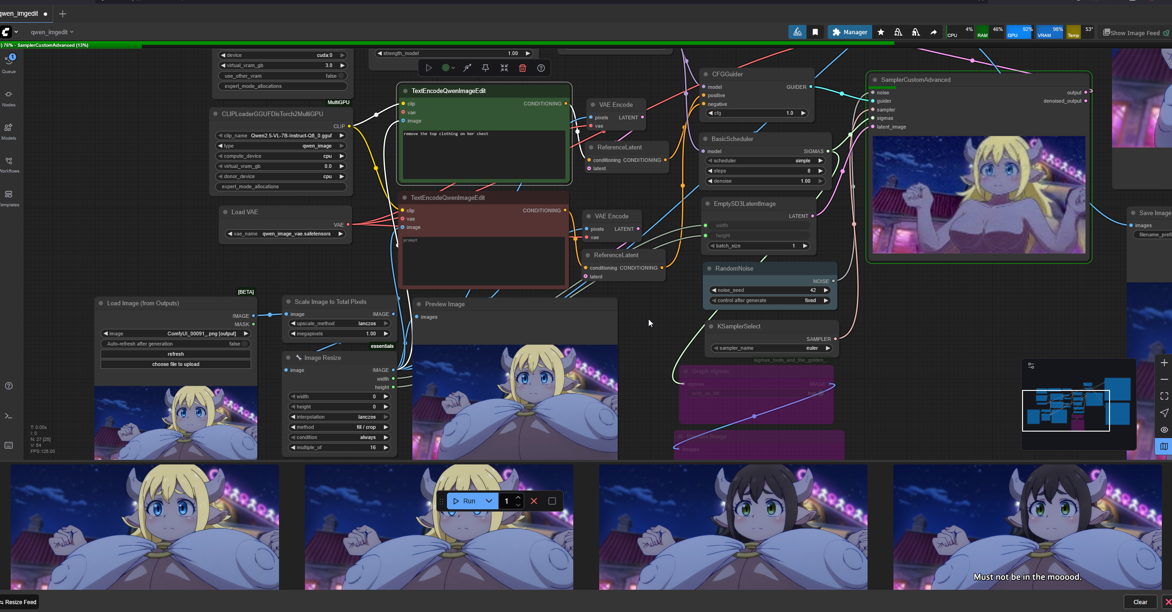
Task: Open the qwen_imgedit workflow name dropdown
Action: [52, 32]
